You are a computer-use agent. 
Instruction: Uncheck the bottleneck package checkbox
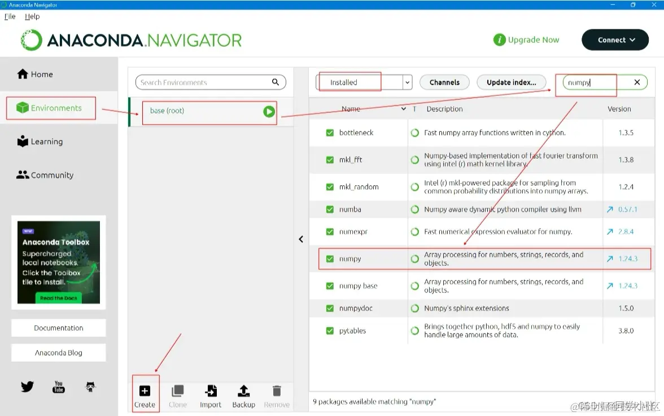(330, 133)
